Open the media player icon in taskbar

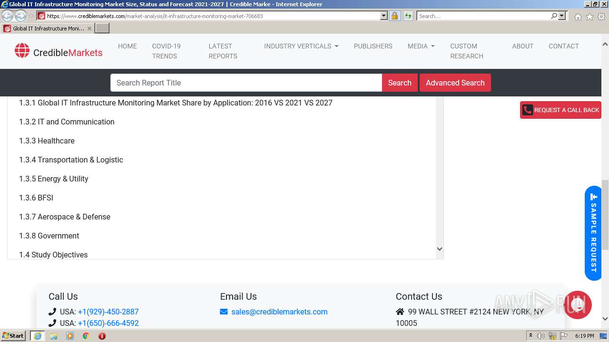coord(70,336)
